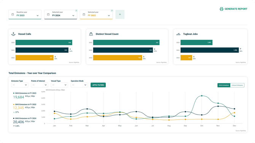255x143 pixels.
Task: Click the yellow Dec data point on chart
Action: [x=234, y=113]
